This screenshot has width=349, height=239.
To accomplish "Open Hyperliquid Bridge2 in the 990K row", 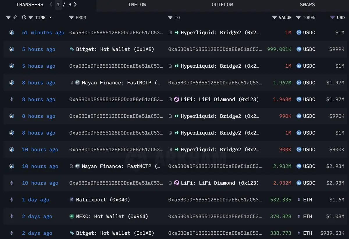I will point(220,116).
